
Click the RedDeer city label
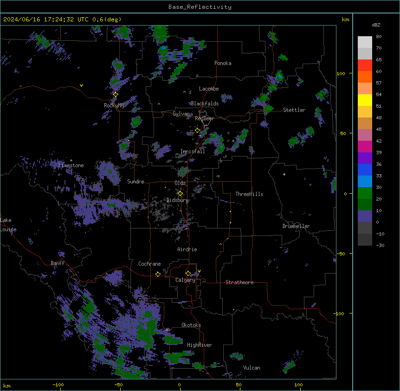click(x=204, y=118)
